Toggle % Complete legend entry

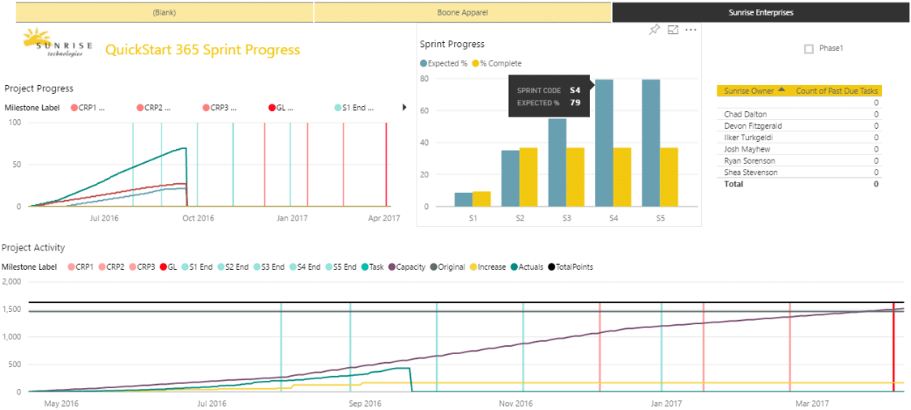[x=496, y=64]
